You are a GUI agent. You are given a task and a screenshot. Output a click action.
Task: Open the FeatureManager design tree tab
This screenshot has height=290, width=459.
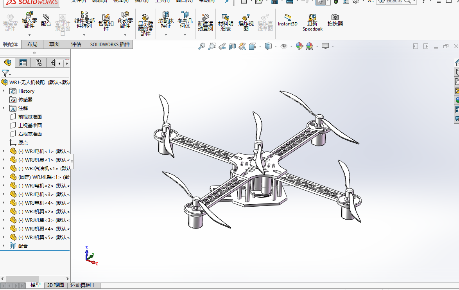(7, 63)
